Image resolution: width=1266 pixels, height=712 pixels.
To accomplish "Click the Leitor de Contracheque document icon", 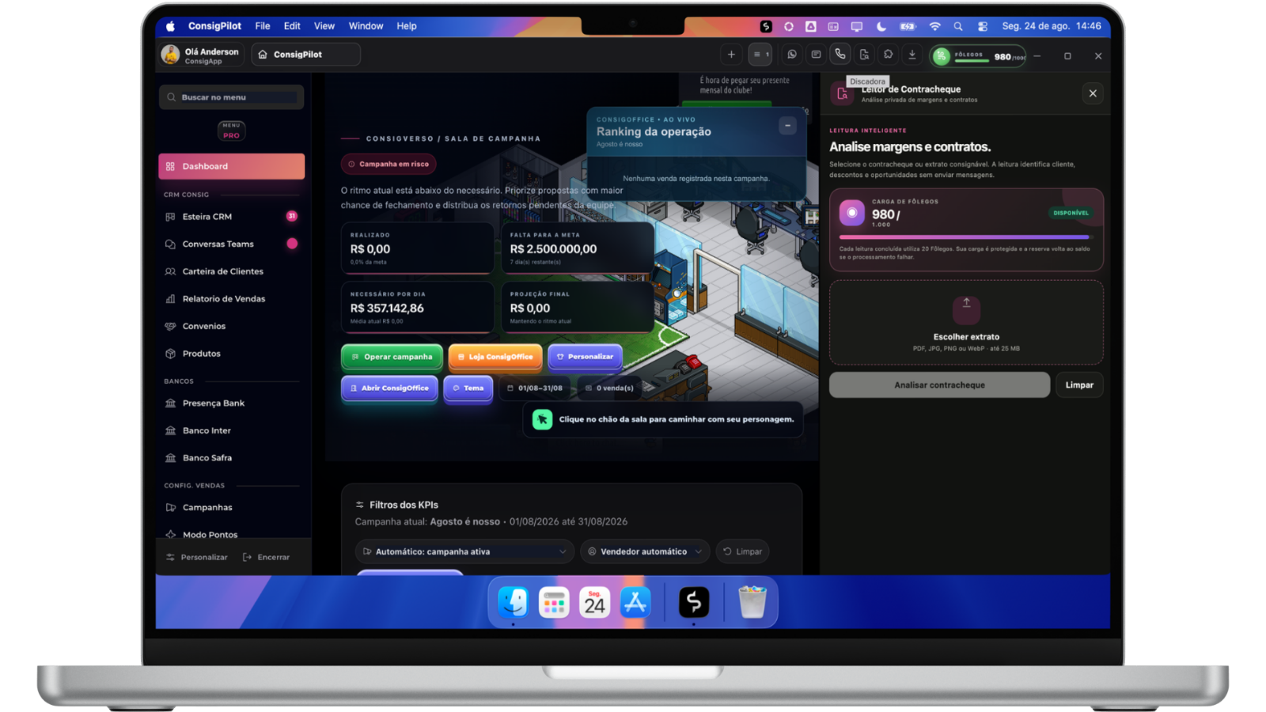I will (x=842, y=94).
